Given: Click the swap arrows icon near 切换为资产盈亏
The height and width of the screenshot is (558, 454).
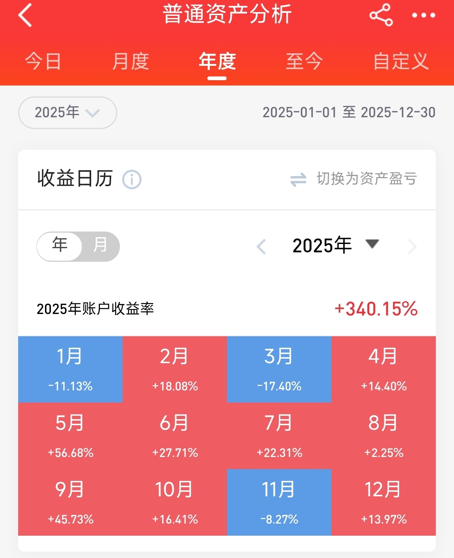Looking at the screenshot, I should click(298, 180).
